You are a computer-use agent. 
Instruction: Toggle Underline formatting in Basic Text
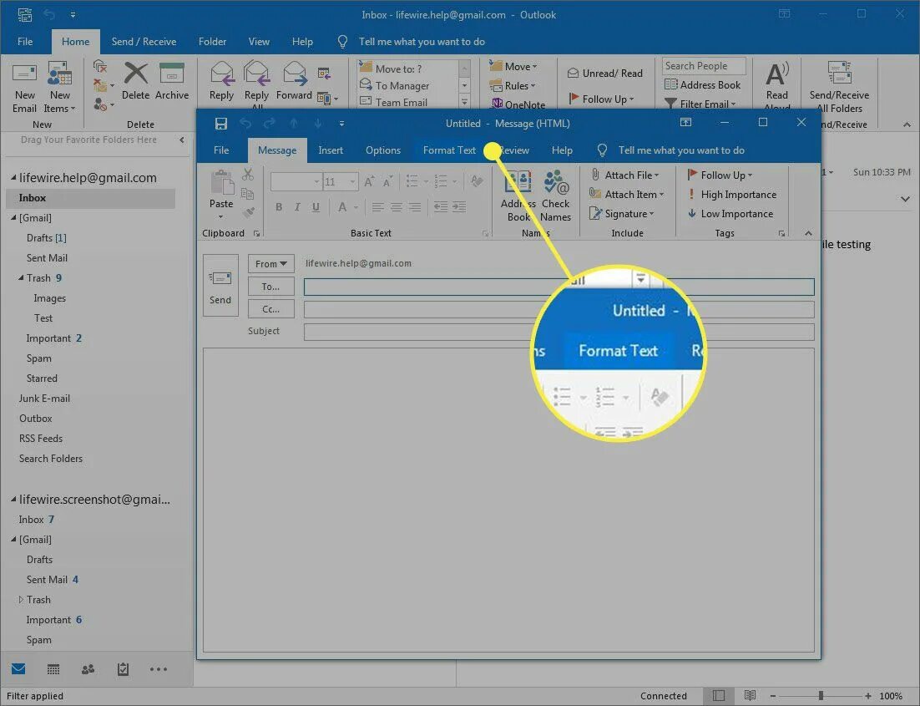316,206
